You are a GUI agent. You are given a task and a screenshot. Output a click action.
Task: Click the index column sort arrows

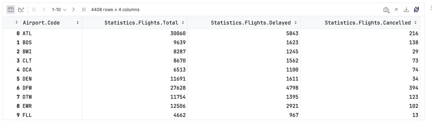(17, 23)
